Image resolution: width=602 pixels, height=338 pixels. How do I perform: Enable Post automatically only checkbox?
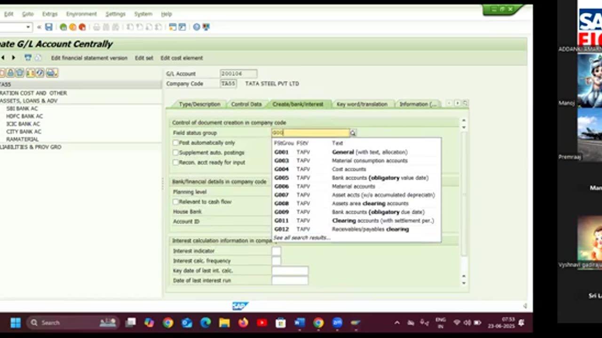175,143
